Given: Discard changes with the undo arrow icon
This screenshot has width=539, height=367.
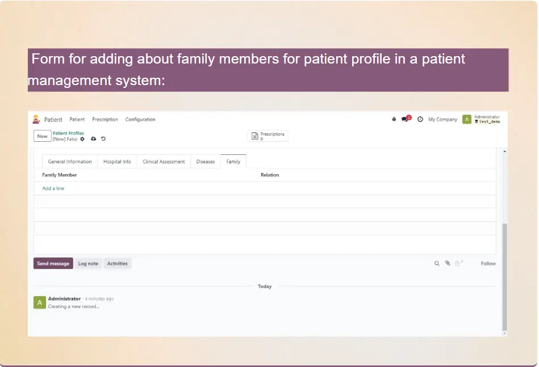Looking at the screenshot, I should pyautogui.click(x=103, y=139).
